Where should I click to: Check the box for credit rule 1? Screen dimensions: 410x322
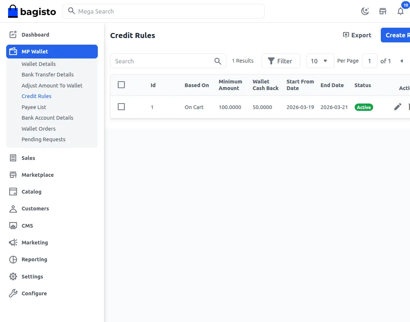tap(121, 107)
